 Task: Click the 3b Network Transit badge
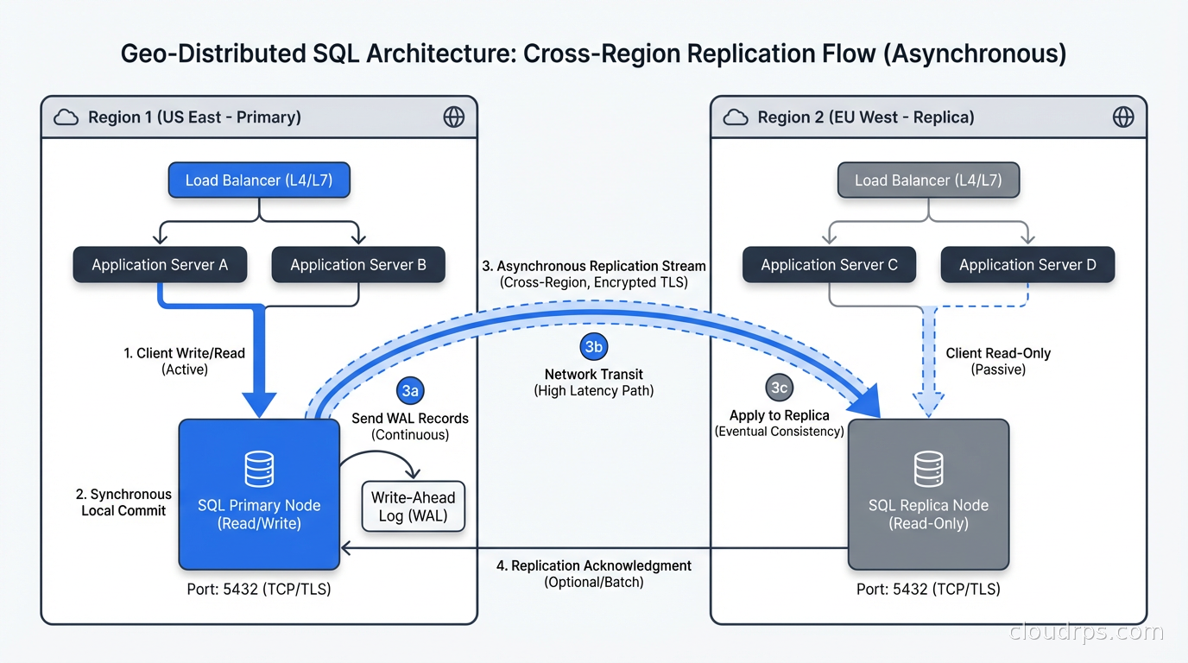[593, 346]
